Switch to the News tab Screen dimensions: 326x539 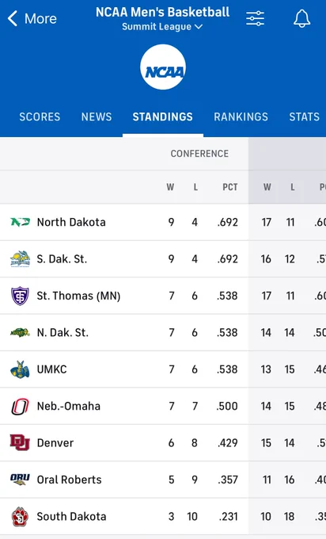pyautogui.click(x=97, y=117)
